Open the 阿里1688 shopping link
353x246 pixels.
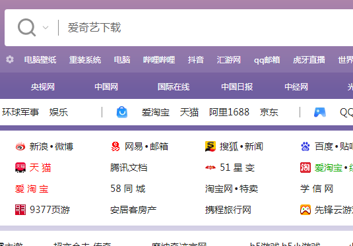229,112
